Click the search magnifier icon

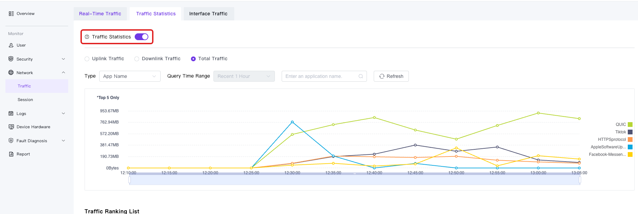(x=361, y=76)
